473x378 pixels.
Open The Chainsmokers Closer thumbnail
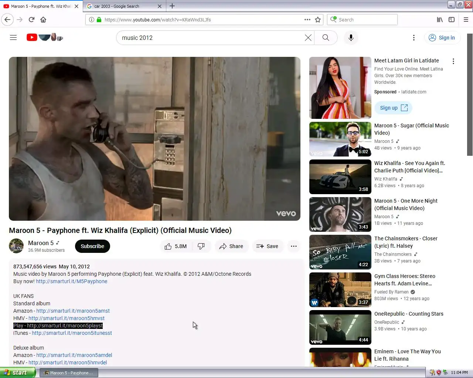[x=340, y=252]
